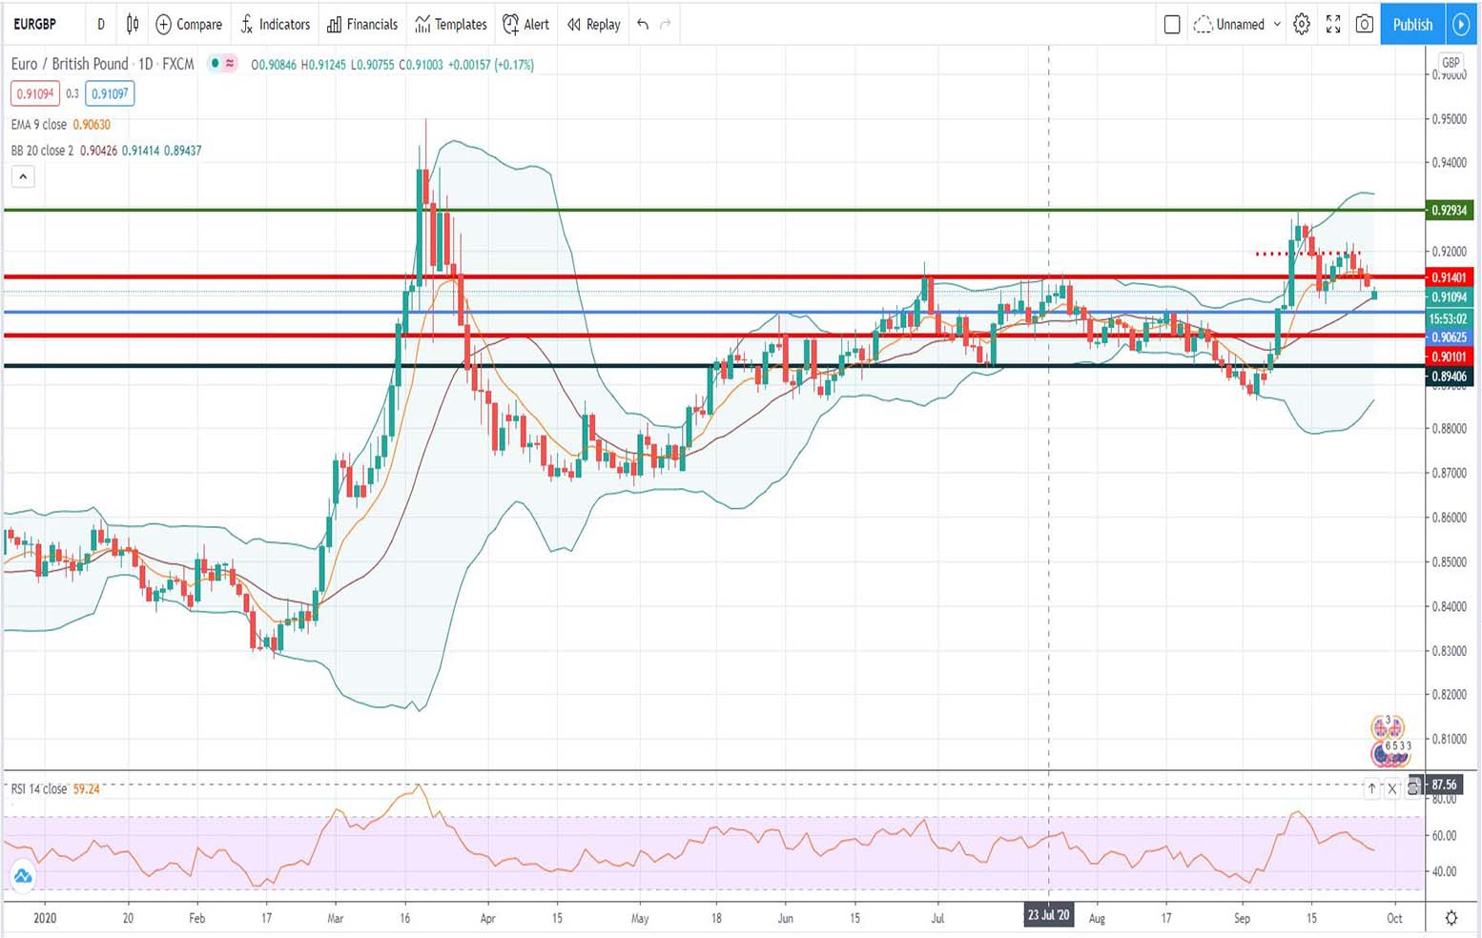Click the Publish button
1482x938 pixels.
coord(1412,25)
